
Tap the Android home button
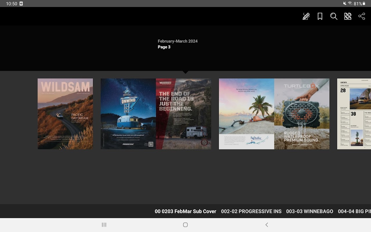(185, 225)
